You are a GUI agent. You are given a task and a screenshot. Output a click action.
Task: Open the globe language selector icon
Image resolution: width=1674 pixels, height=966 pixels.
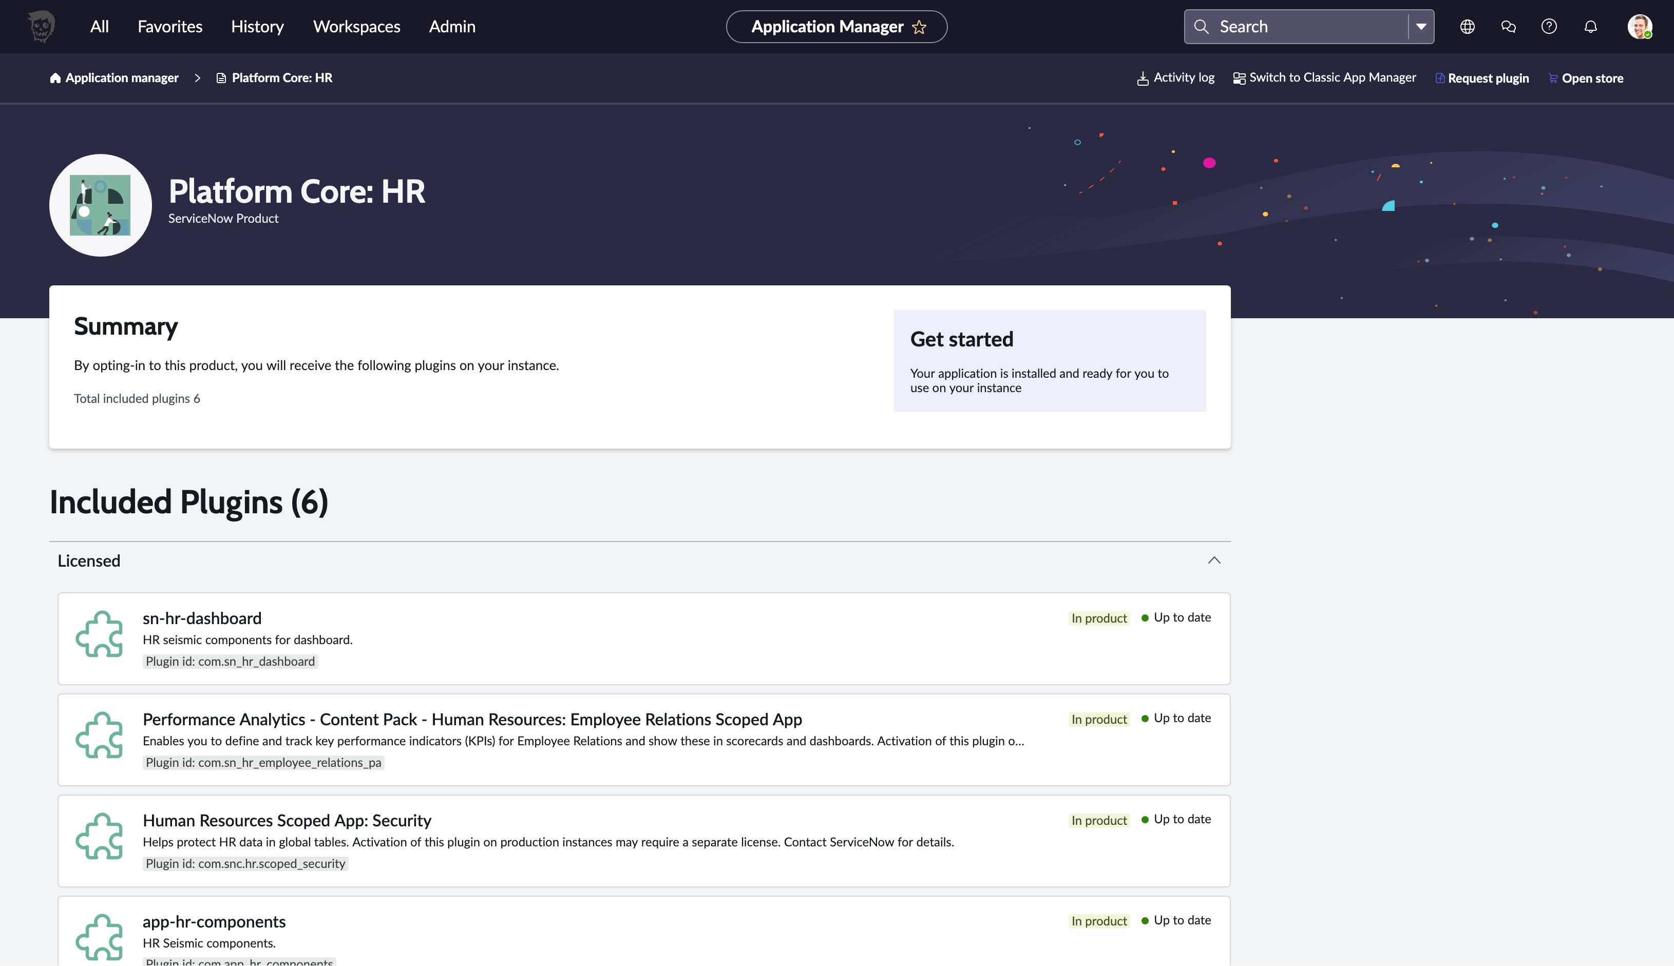pyautogui.click(x=1467, y=27)
